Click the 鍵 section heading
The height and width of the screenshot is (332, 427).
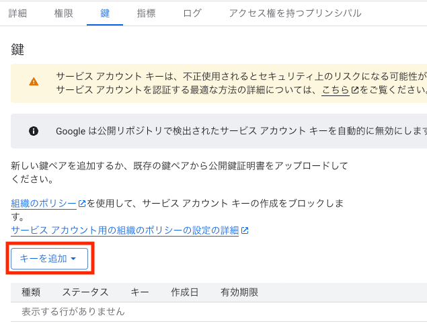tap(17, 50)
